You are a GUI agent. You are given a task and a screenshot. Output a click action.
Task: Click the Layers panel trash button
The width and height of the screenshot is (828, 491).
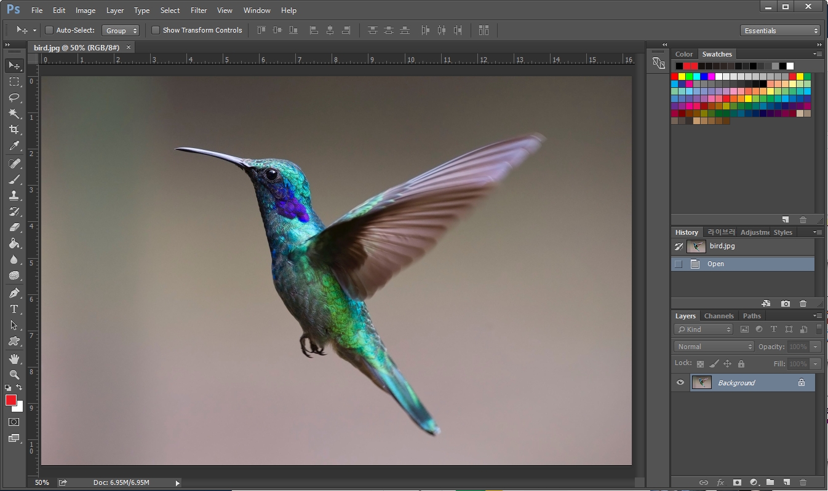[x=803, y=482]
